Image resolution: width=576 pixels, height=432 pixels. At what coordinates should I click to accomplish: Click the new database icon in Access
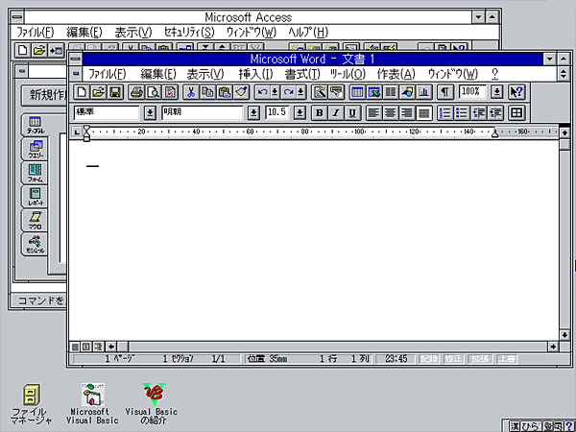23,50
